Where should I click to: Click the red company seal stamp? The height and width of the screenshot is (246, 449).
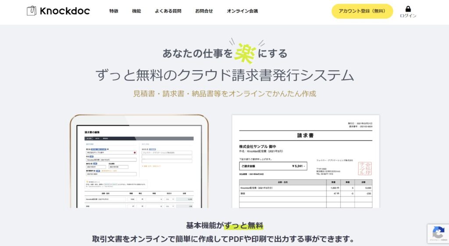pos(364,168)
